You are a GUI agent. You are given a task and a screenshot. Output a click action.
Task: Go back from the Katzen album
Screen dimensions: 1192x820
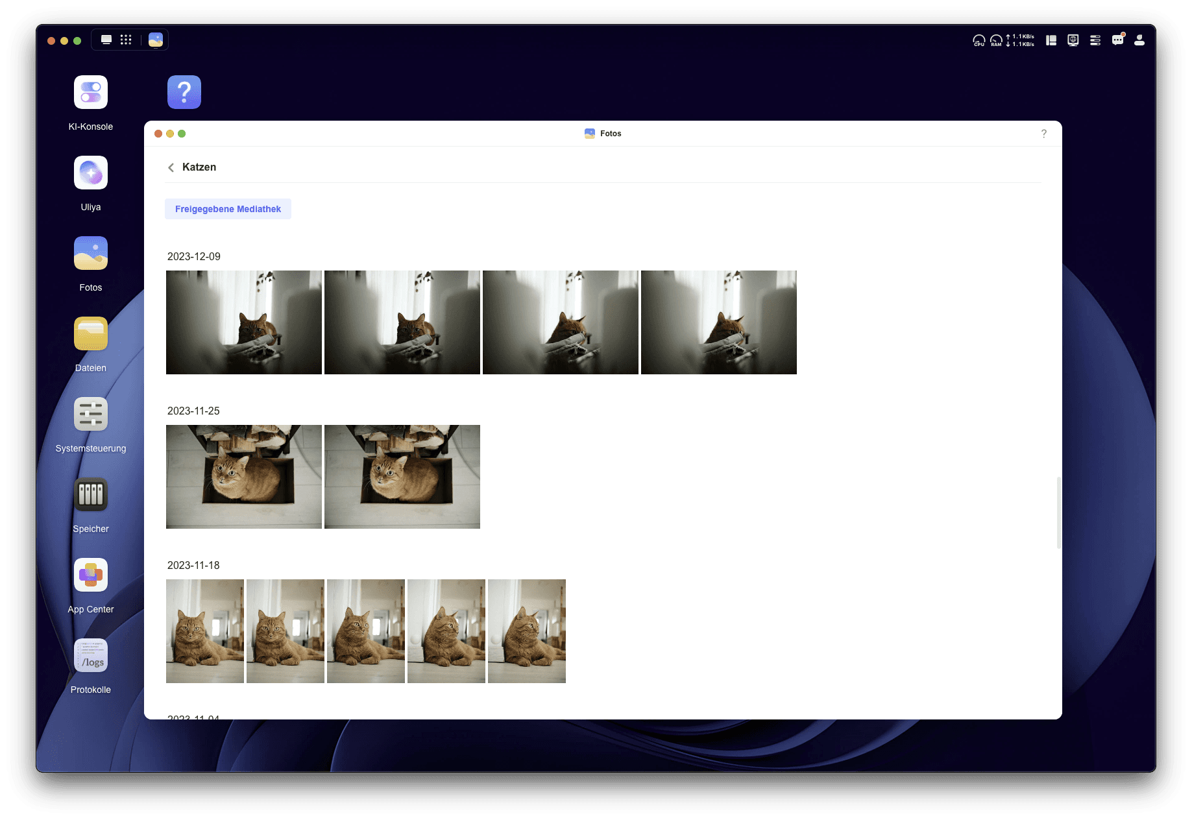click(x=171, y=167)
